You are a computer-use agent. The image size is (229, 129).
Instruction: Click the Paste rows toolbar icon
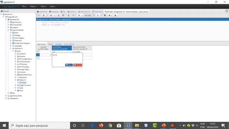pos(63,15)
